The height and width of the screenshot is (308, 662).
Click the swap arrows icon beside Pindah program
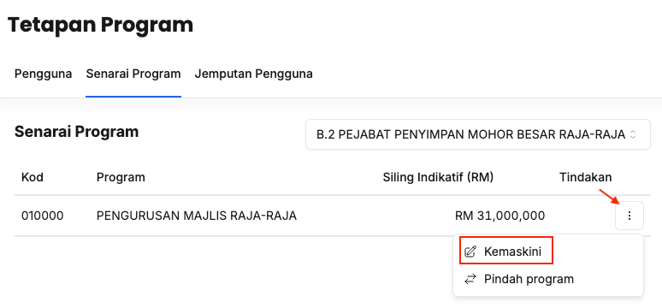click(470, 279)
